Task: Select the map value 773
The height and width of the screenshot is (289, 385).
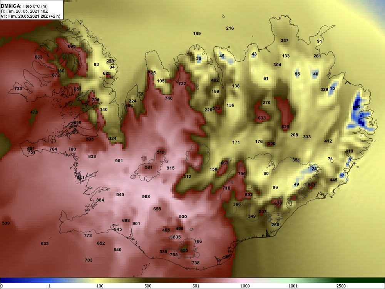Action: [88, 236]
